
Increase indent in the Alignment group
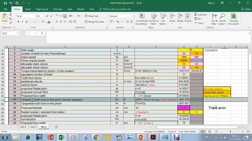[x=74, y=22]
